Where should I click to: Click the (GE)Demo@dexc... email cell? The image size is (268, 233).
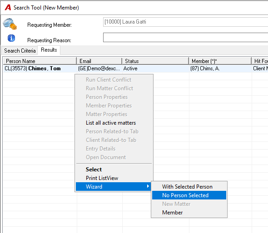point(99,68)
